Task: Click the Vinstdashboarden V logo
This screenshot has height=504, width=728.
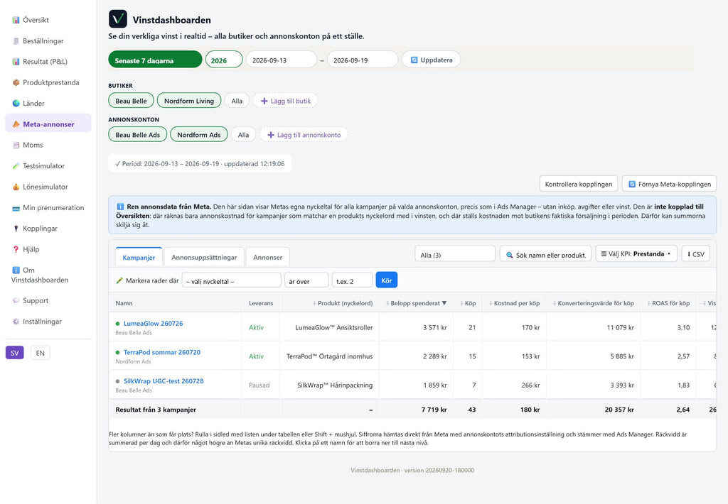Action: pos(118,19)
